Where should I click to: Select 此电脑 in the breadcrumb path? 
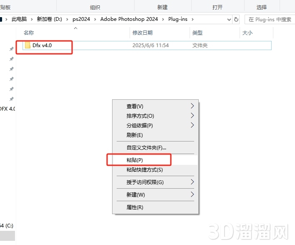pos(19,19)
